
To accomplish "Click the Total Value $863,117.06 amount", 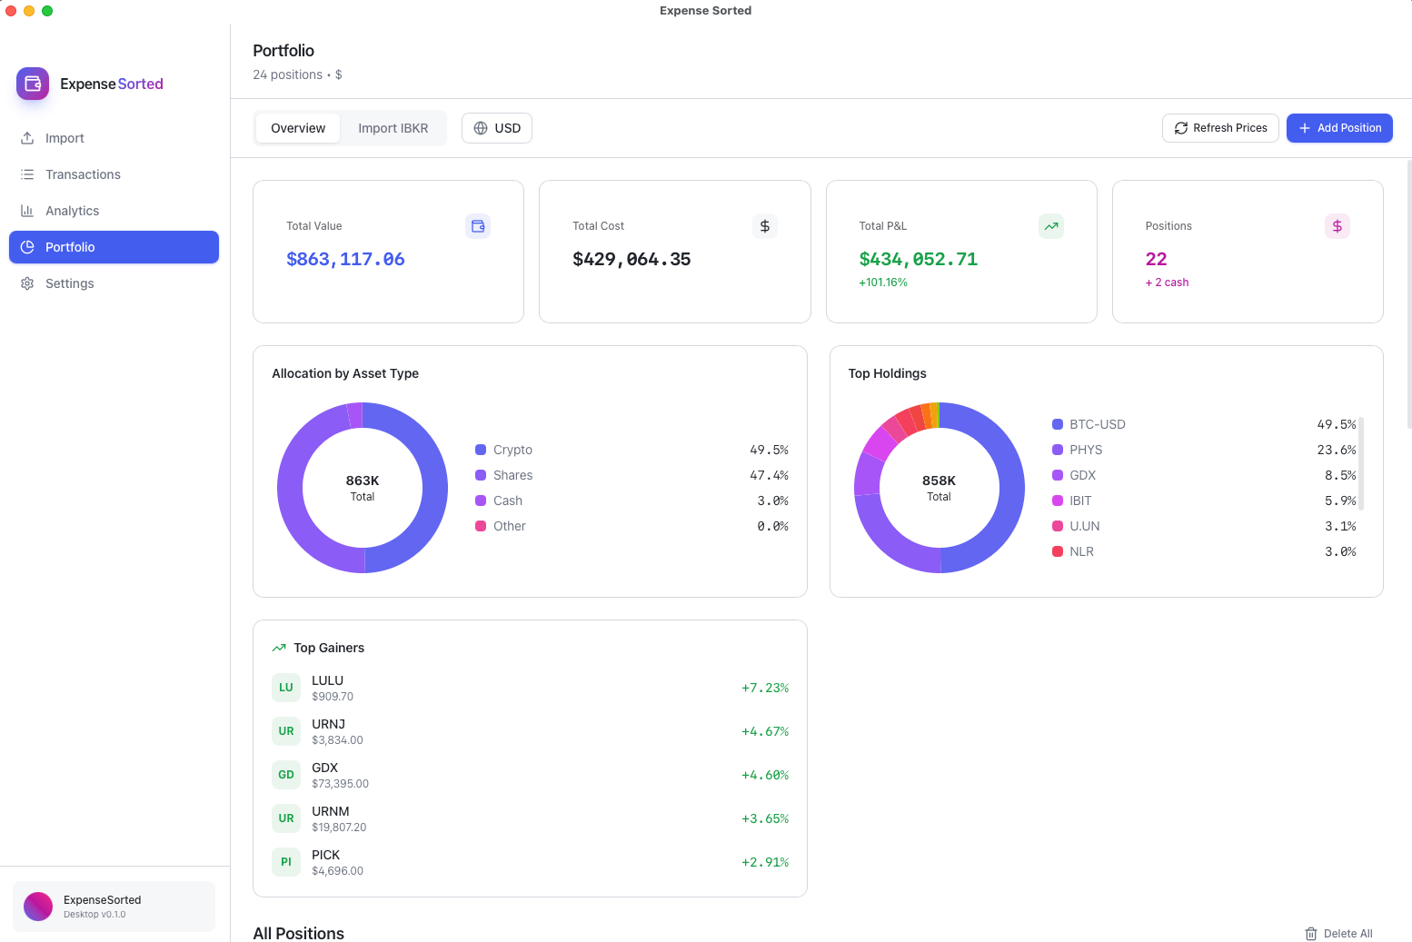I will tap(345, 259).
